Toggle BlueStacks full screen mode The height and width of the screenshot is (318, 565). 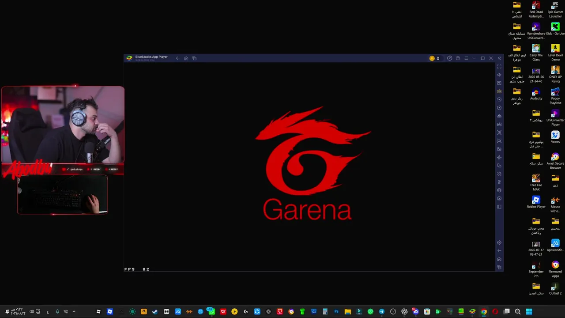tap(499, 67)
